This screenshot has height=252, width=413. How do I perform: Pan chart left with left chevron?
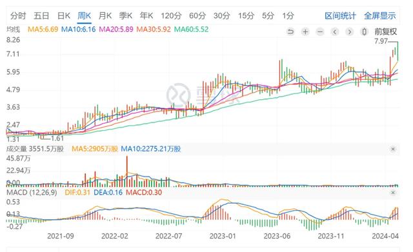335,32
